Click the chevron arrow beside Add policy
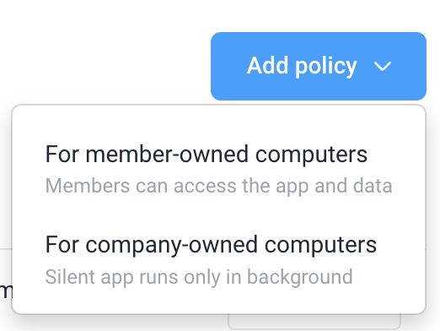 pos(383,67)
